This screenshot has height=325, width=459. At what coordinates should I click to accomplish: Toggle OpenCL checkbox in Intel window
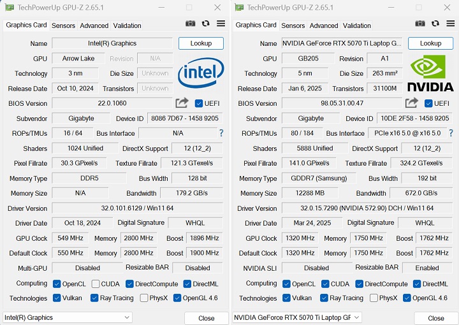[57, 284]
